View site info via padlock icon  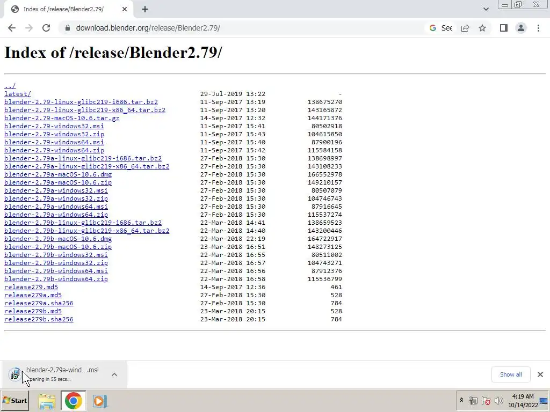67,28
